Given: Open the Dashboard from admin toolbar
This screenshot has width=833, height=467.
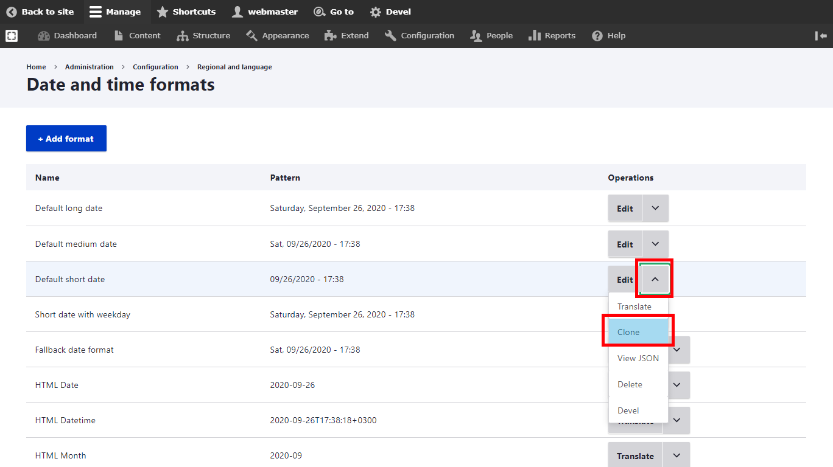Looking at the screenshot, I should [67, 36].
